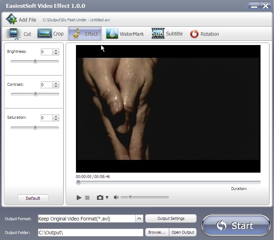Click the Contrast slider handle

click(35, 94)
